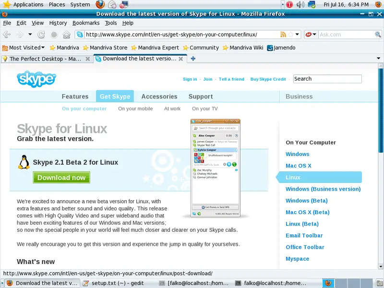The width and height of the screenshot is (384, 288).
Task: Click the RSS feed icon in URL bar
Action: pos(283,35)
